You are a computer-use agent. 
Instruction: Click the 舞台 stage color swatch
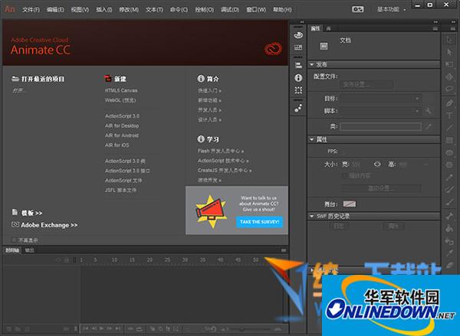(350, 204)
